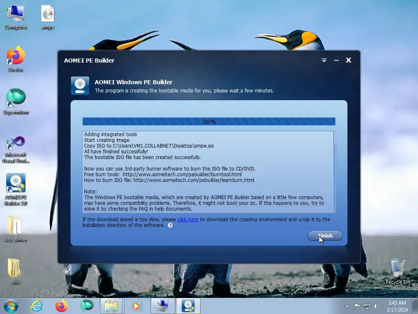Select the Computer desktop icon
Viewport: 418px width, 314px height.
pyautogui.click(x=16, y=17)
